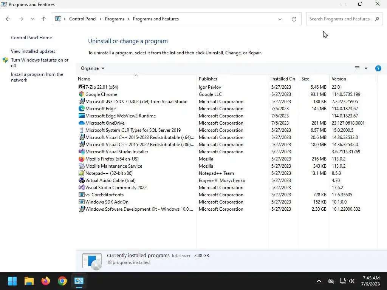Go back with the back arrow
The image size is (387, 290).
click(8, 19)
